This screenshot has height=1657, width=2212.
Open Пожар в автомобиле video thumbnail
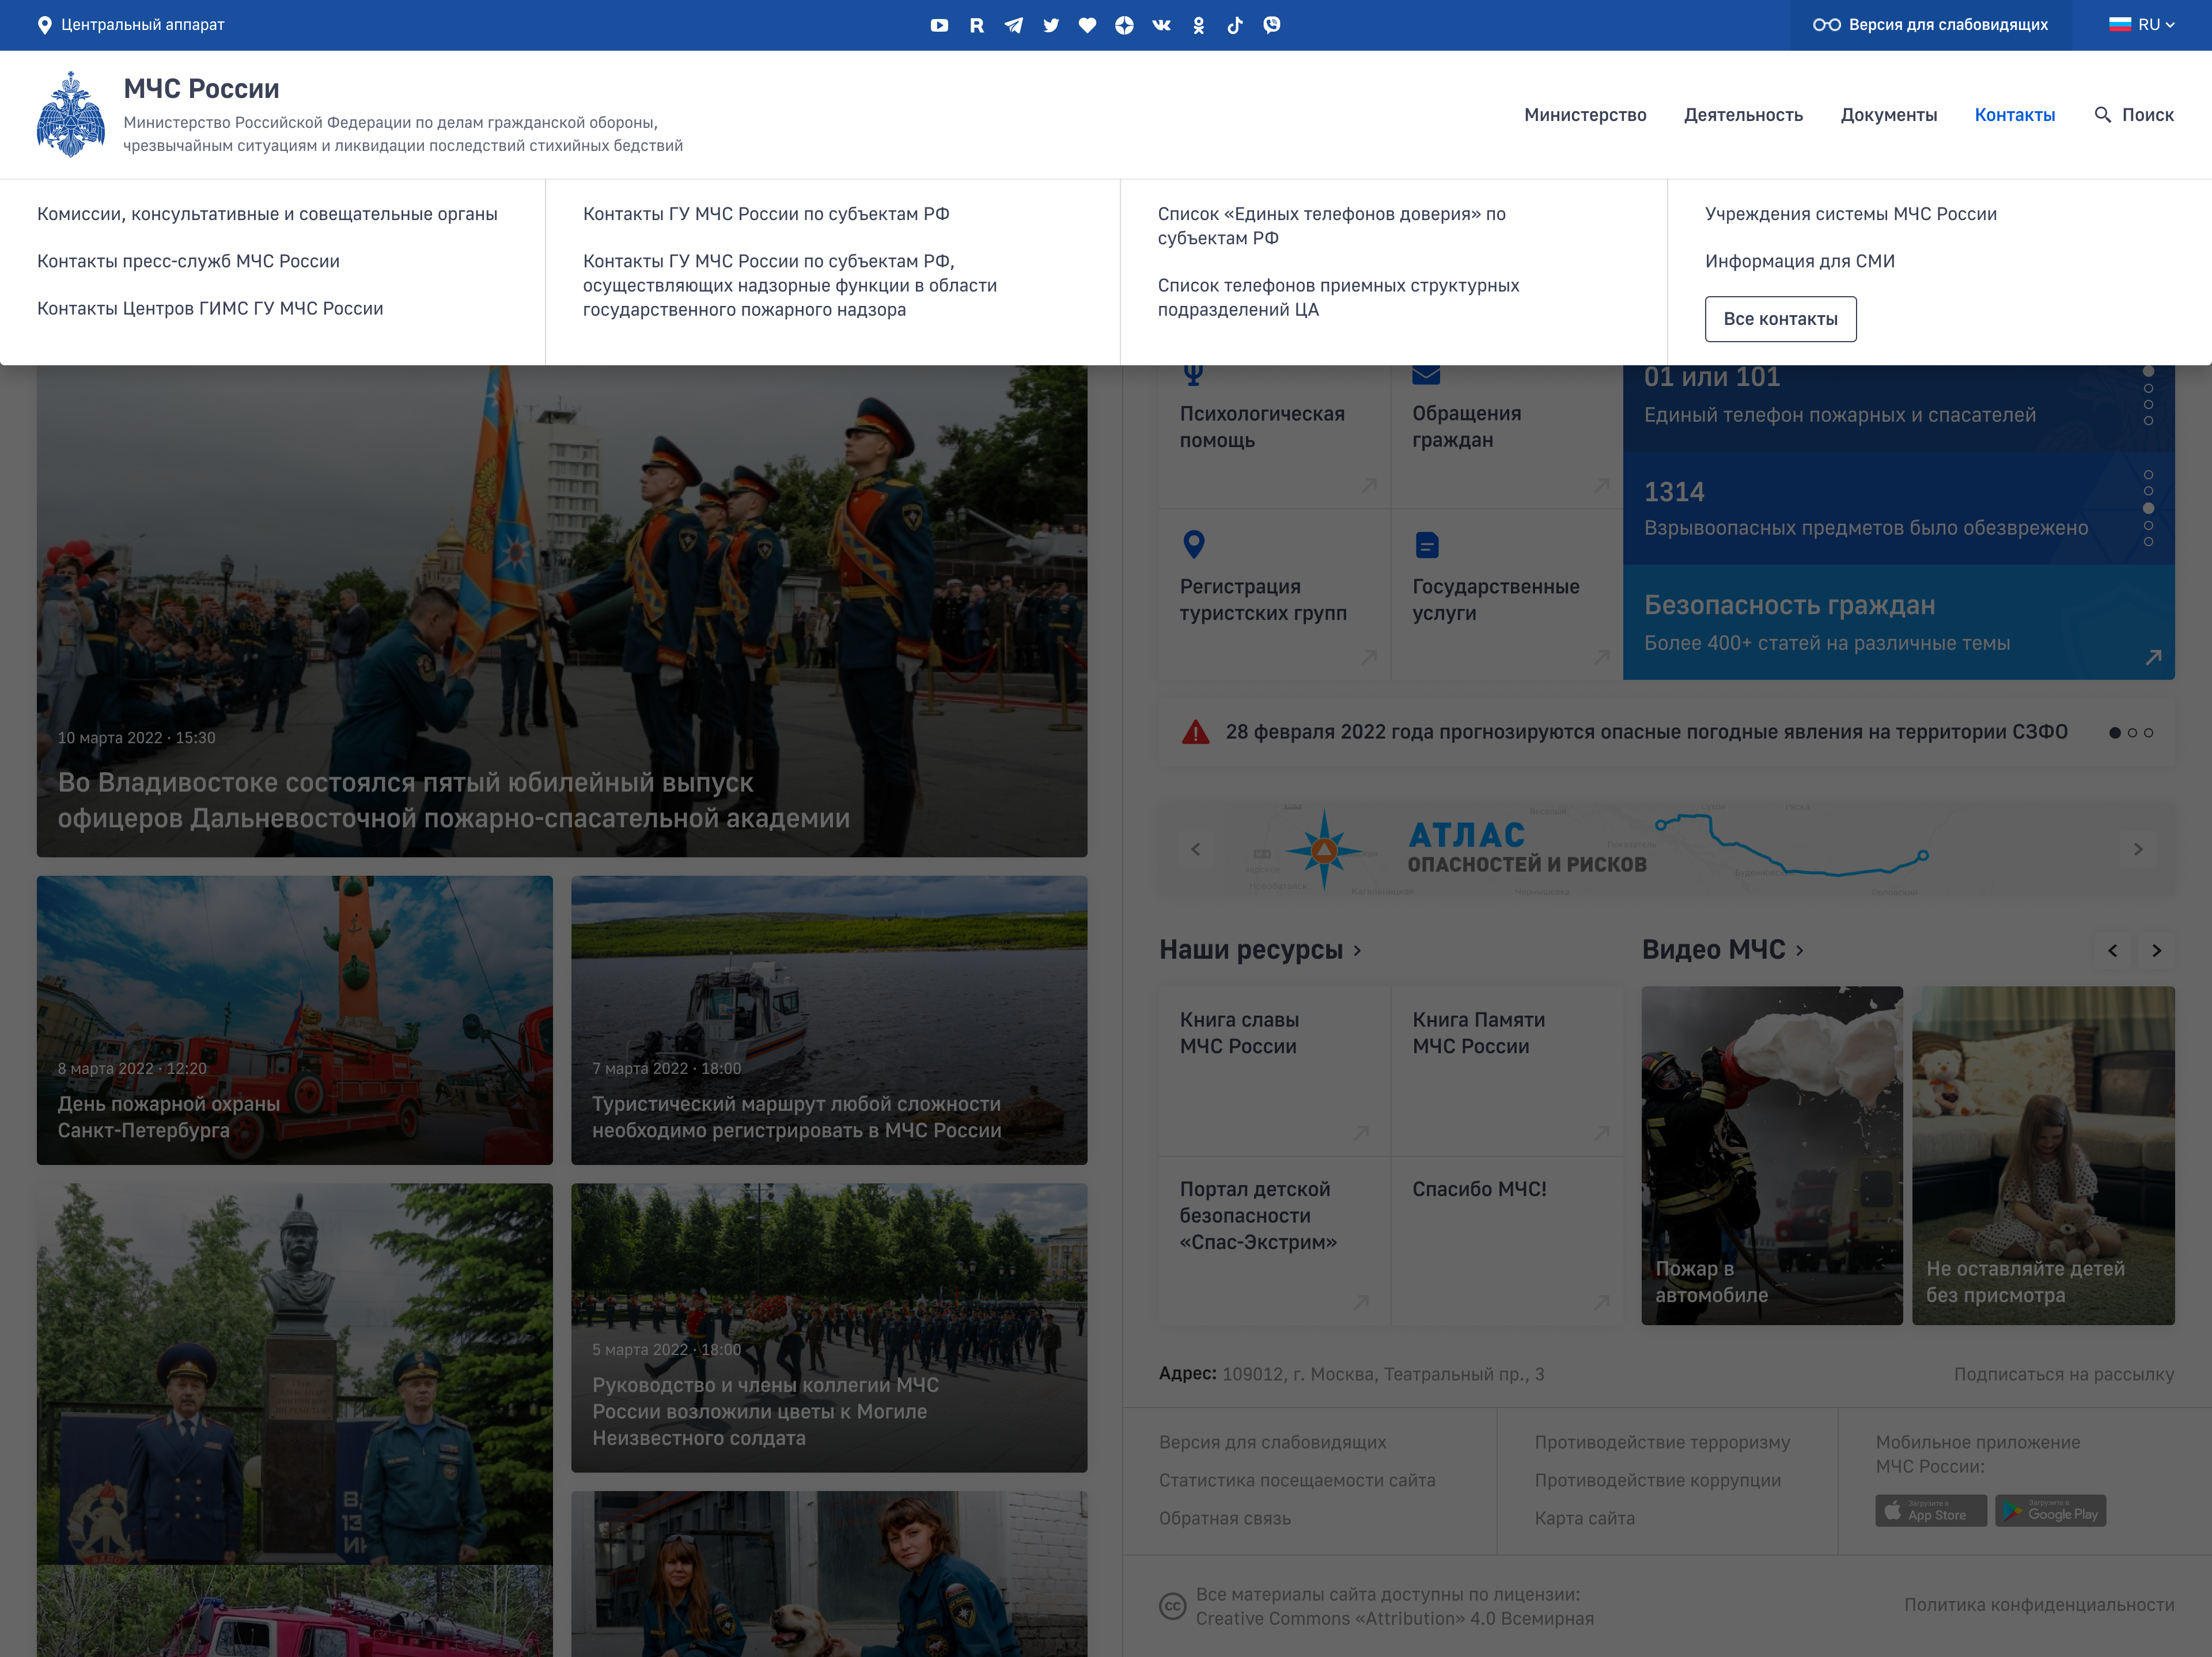click(x=1772, y=1156)
